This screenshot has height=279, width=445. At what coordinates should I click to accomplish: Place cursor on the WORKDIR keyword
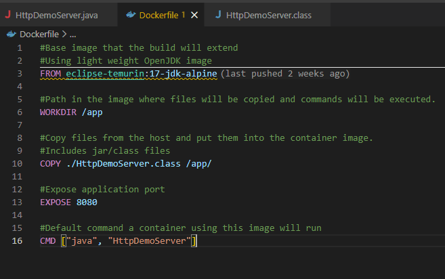(60, 112)
